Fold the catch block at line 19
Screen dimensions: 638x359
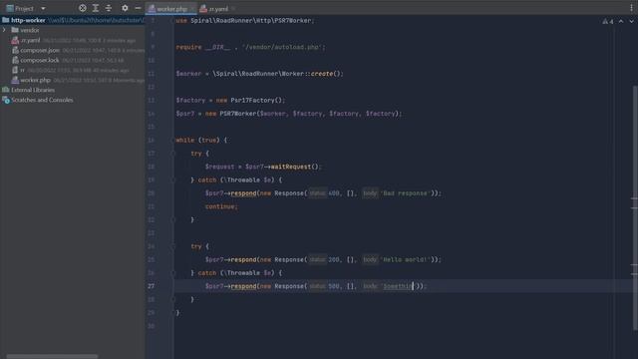(172, 179)
